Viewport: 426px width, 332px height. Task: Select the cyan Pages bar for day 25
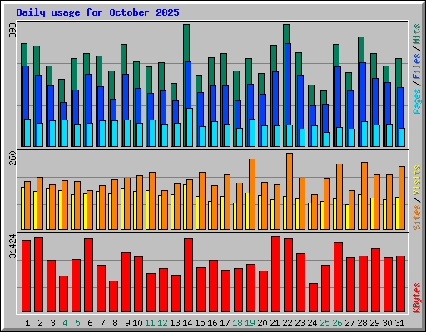click(327, 139)
